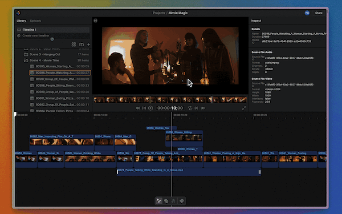
Task: Switch library to grid view
Action: point(74,45)
